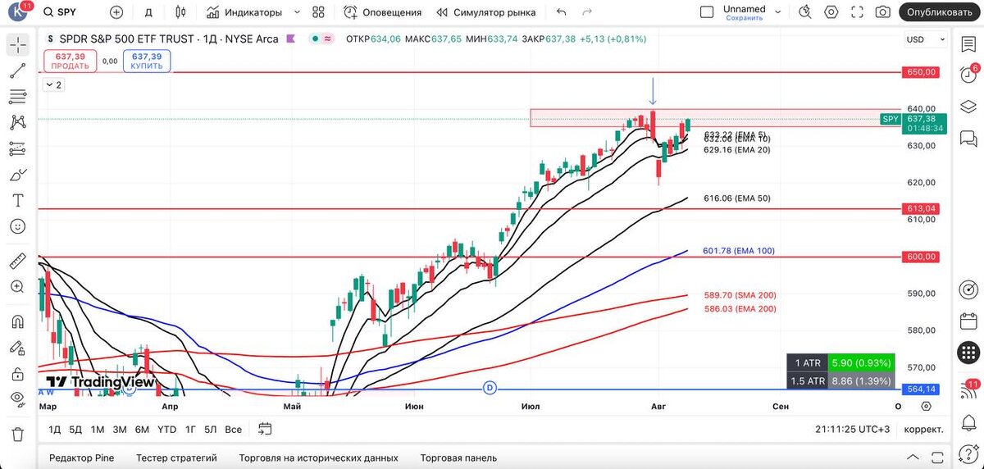Open the alerts clock panel with badge 6
Image resolution: width=984 pixels, height=469 pixels.
click(x=968, y=74)
